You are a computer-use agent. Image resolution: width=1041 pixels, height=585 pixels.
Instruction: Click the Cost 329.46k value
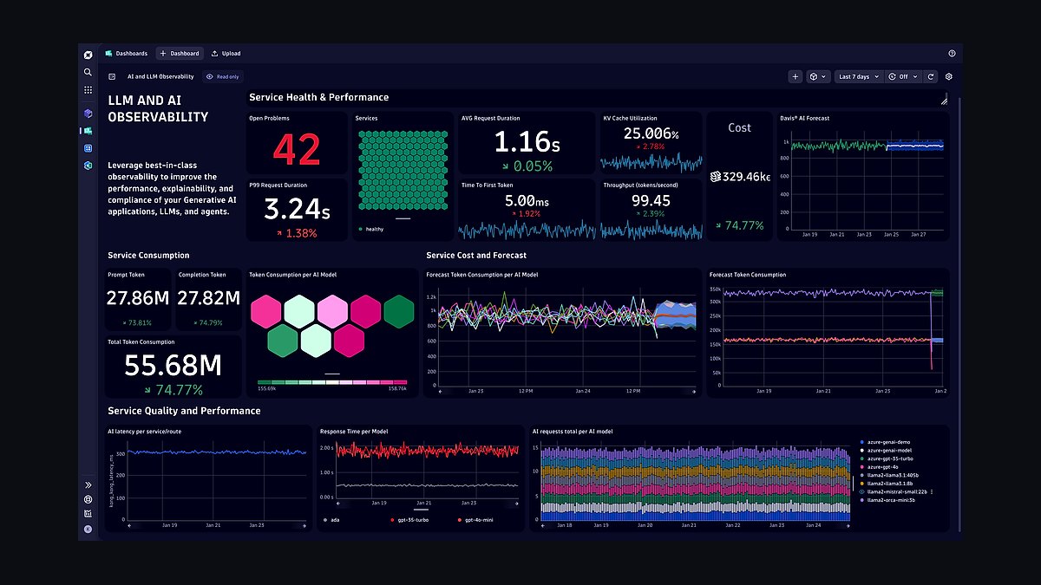coord(739,177)
